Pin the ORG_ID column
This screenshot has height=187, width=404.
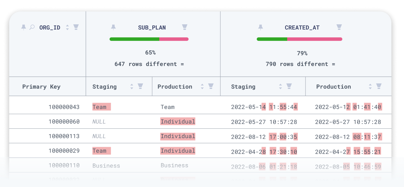[x=24, y=27]
